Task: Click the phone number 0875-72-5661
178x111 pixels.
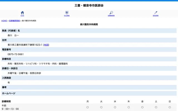Action: (x=16, y=54)
